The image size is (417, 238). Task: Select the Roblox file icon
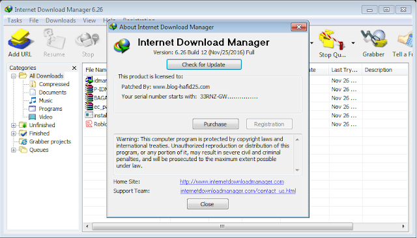pyautogui.click(x=89, y=124)
